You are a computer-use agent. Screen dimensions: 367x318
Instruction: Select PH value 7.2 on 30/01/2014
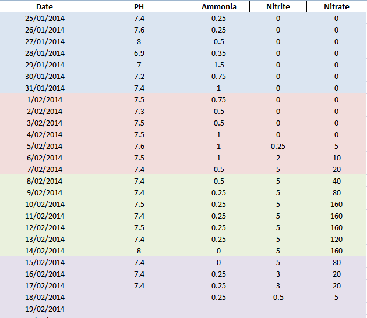pos(139,76)
